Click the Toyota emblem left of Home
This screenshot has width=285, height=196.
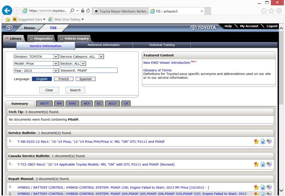(x=9, y=27)
